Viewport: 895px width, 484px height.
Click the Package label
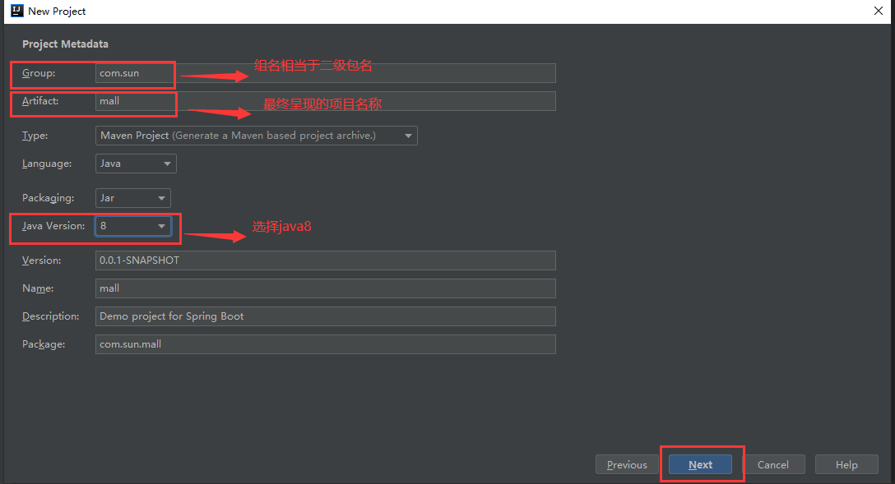click(44, 344)
